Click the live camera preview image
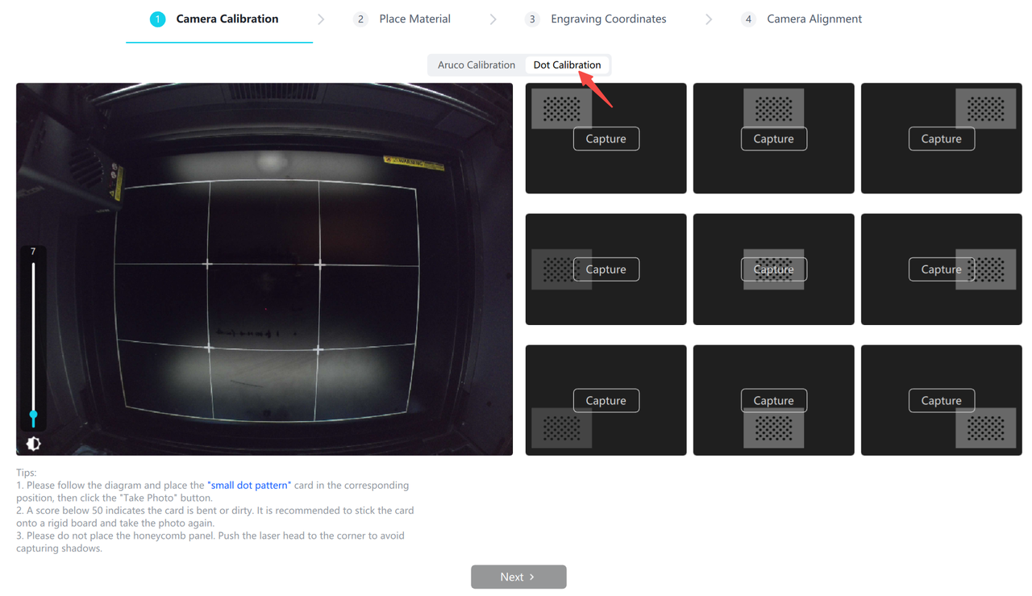The height and width of the screenshot is (596, 1032). click(264, 269)
